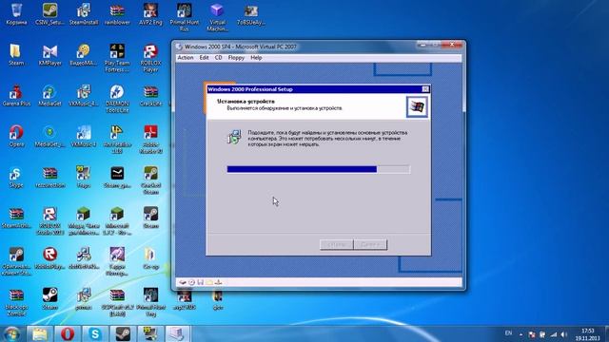This screenshot has width=609, height=342.
Task: Click the floppy disk status icon in Virtual PC
Action: click(x=201, y=282)
